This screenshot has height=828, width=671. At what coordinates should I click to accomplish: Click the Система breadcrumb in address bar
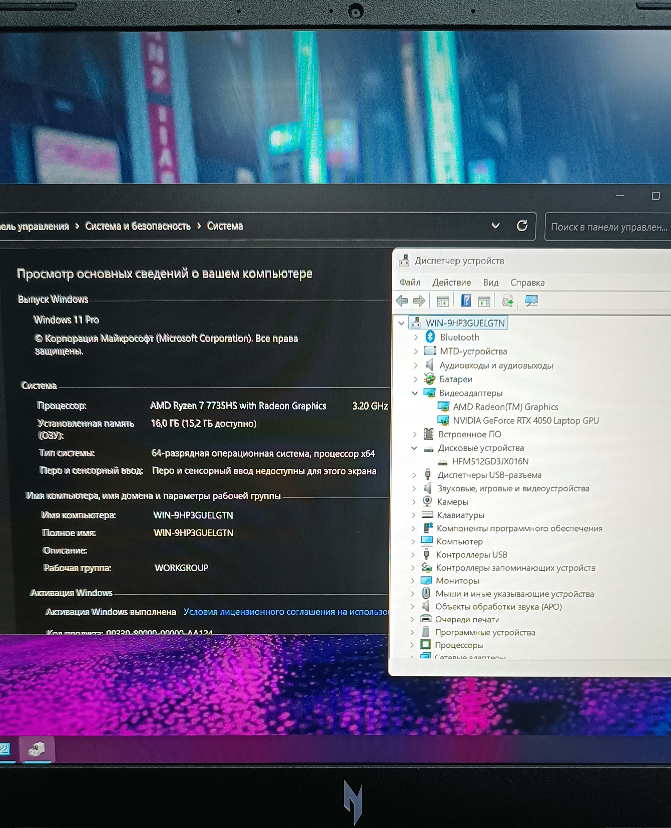pos(225,226)
